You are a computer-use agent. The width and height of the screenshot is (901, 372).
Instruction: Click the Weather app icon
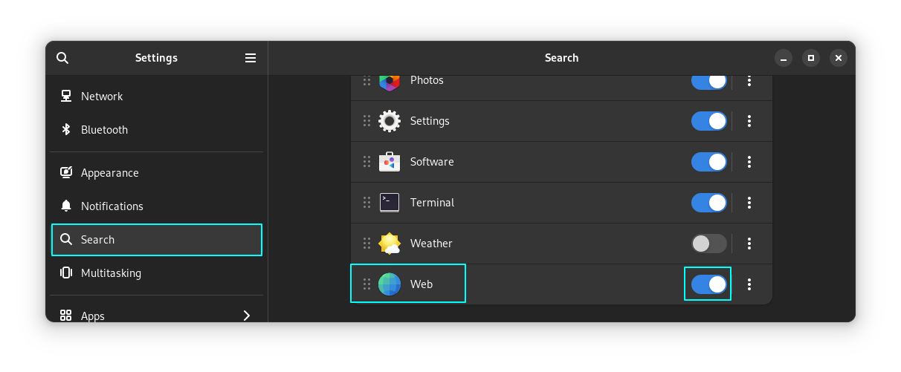coord(390,244)
